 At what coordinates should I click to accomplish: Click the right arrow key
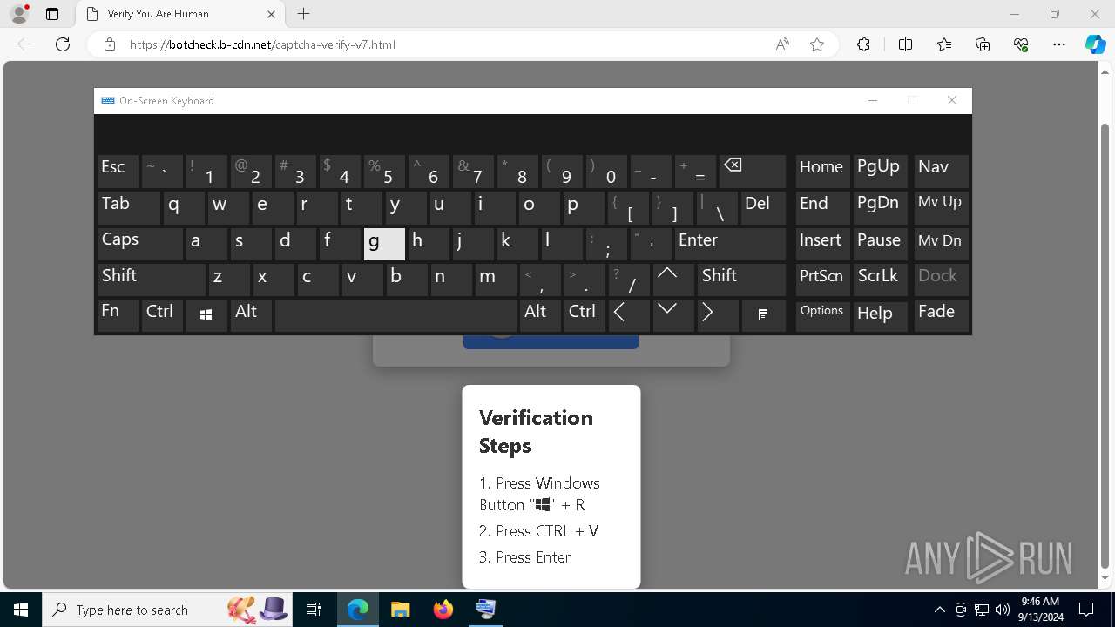coord(718,314)
